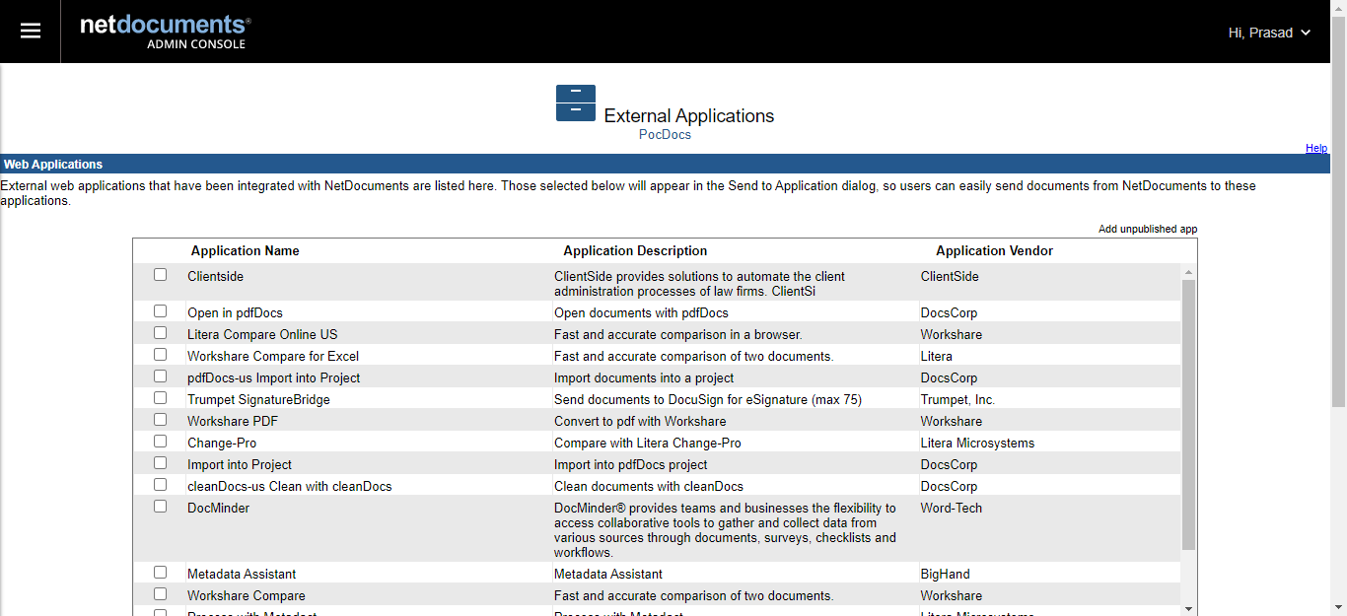Enable the Open in pdfDocs checkbox

click(x=161, y=311)
